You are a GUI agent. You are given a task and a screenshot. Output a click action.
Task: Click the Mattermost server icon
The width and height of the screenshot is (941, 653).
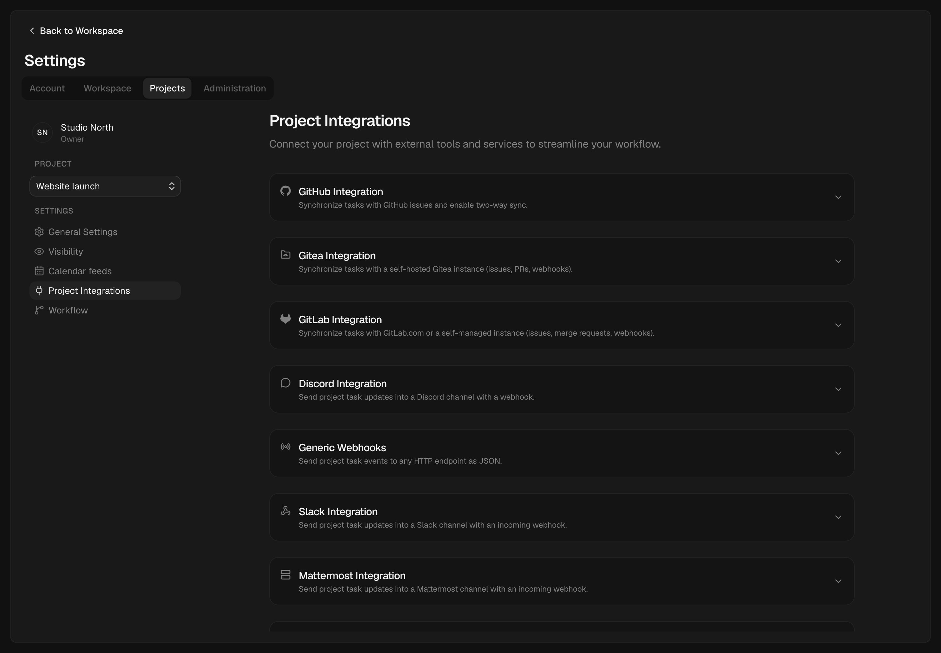tap(286, 575)
